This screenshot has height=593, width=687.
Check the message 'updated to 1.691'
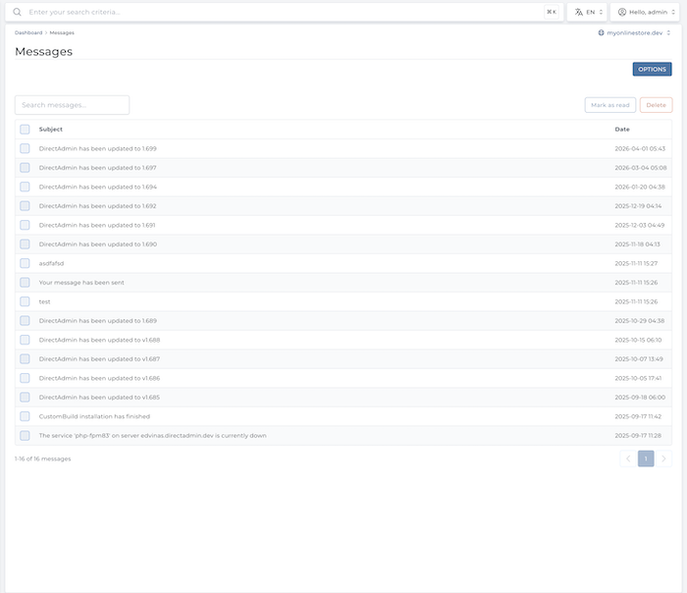[25, 225]
